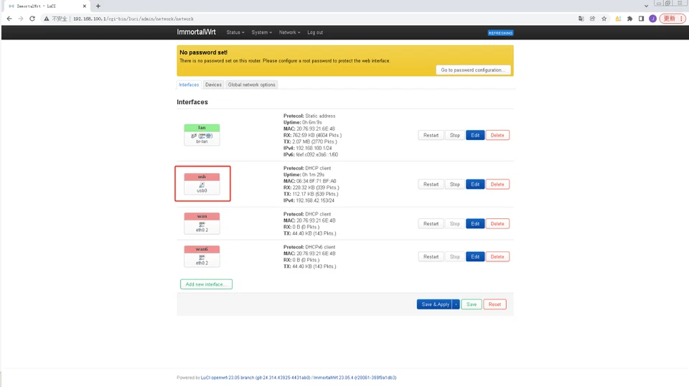
Task: Edit the wan6 interface
Action: [475, 257]
